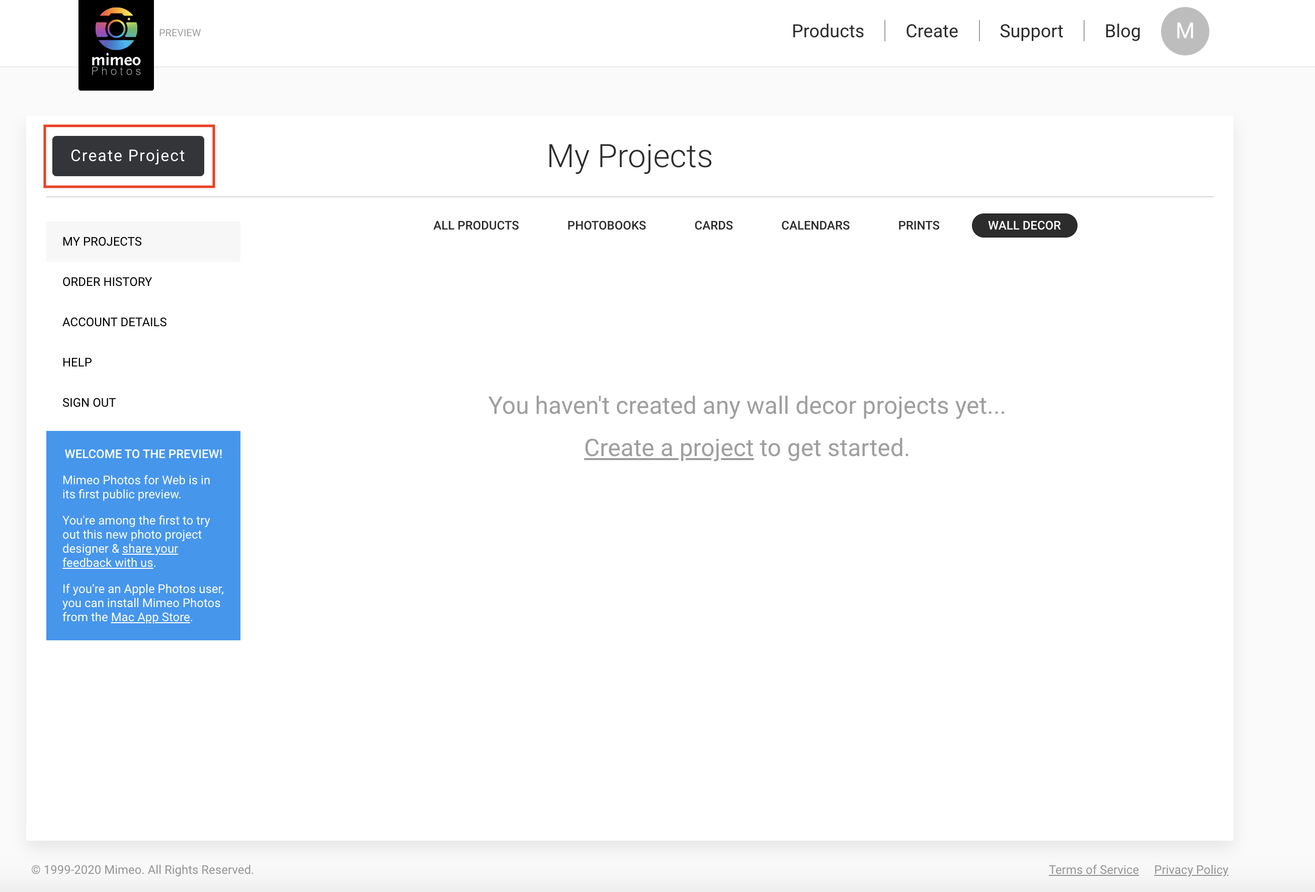1315x892 pixels.
Task: Switch to the Photobooks tab
Action: pos(607,226)
